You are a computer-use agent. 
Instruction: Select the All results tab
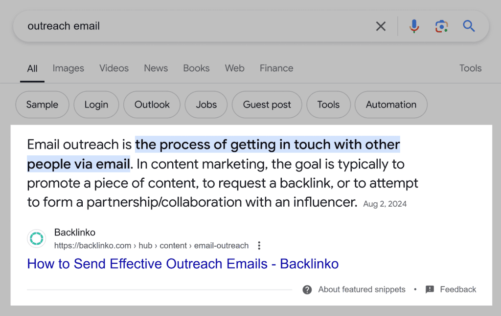click(x=32, y=68)
